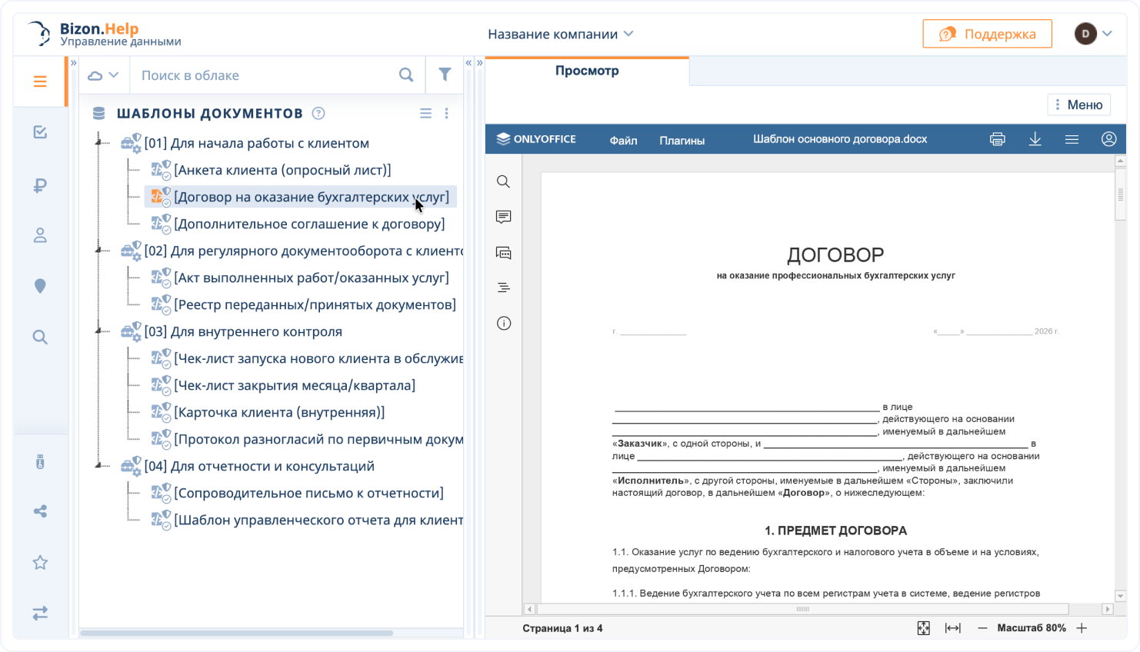
Task: Print the document from the ONLYOFFICE toolbar
Action: click(997, 139)
